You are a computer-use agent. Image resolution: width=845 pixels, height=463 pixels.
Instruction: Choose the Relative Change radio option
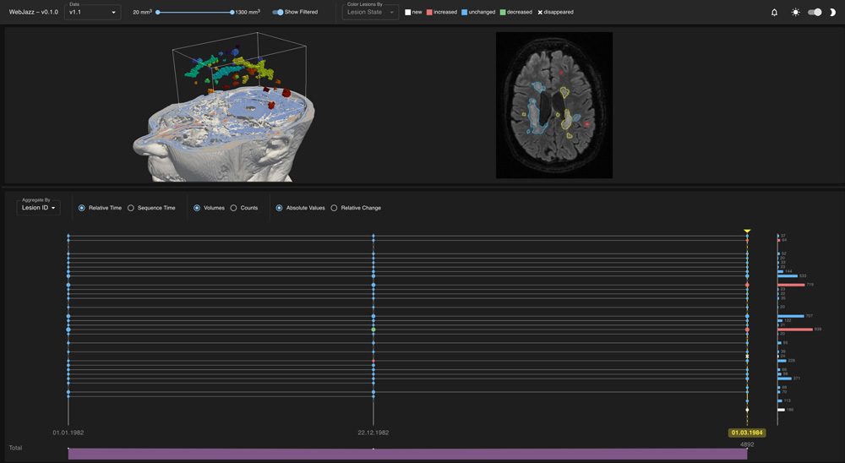[335, 208]
